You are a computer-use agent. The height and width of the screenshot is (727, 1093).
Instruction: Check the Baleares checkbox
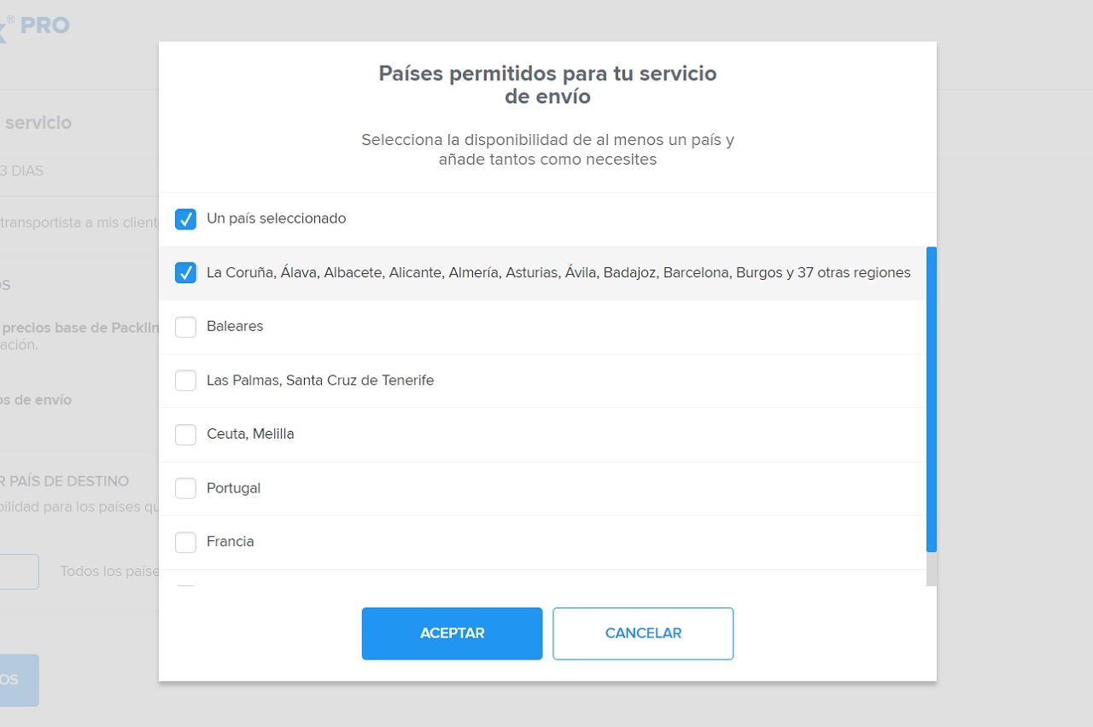(185, 327)
